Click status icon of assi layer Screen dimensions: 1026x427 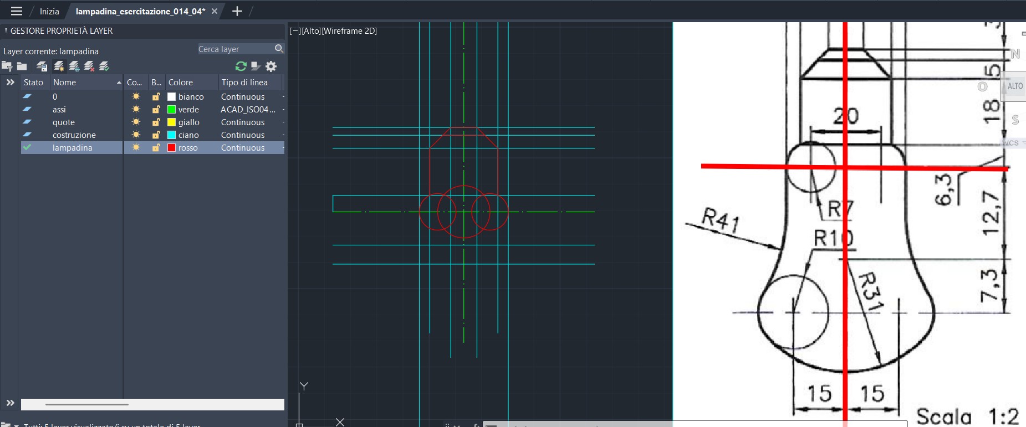click(27, 109)
